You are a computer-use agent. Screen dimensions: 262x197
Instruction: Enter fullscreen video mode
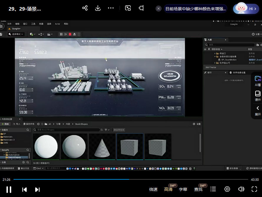(x=254, y=189)
